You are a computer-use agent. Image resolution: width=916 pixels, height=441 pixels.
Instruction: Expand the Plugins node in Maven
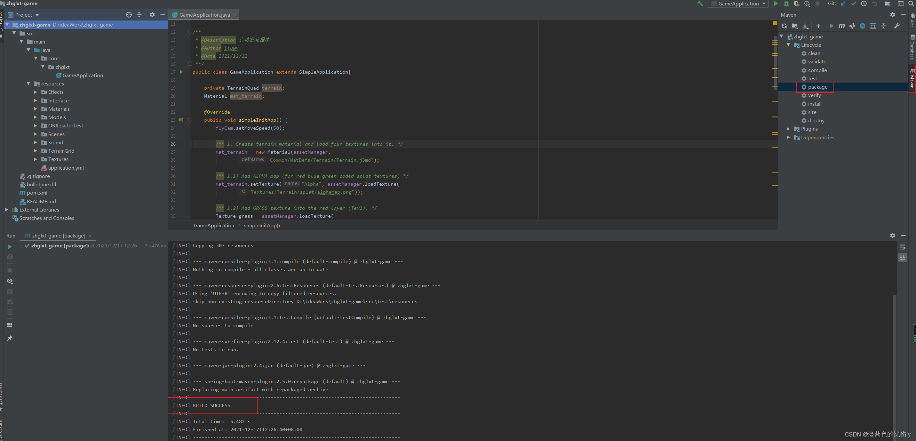click(788, 129)
